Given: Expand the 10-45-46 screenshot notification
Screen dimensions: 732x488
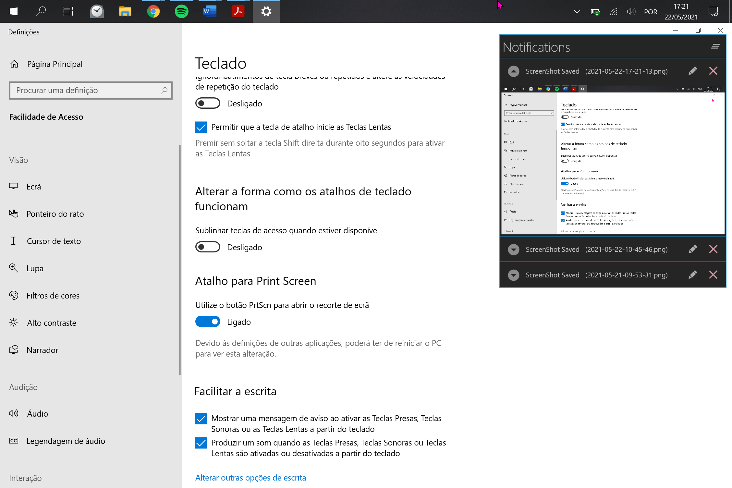Looking at the screenshot, I should point(513,249).
